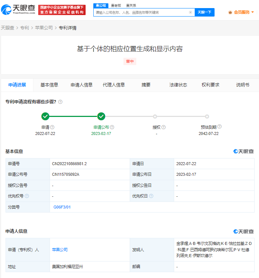Select the 查关系 search tab
The width and height of the screenshot is (259, 278).
tap(131, 6)
